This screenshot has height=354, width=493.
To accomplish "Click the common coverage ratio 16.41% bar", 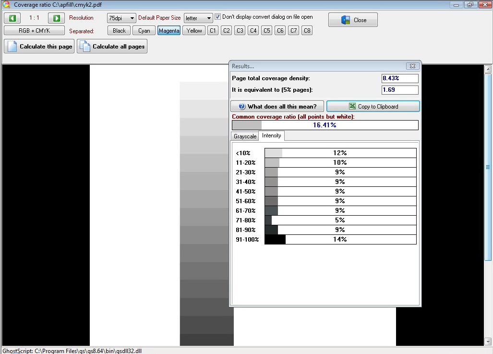I will point(325,125).
